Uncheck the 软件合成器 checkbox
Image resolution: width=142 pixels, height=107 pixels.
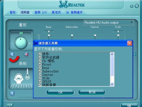click(x=40, y=57)
